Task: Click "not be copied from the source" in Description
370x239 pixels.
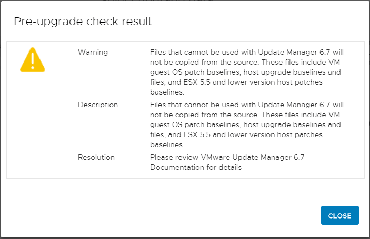Action: click(204, 115)
